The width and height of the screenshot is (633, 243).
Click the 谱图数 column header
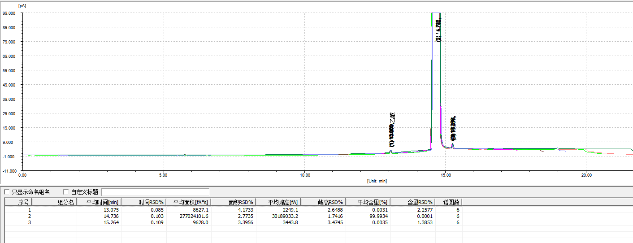point(449,202)
